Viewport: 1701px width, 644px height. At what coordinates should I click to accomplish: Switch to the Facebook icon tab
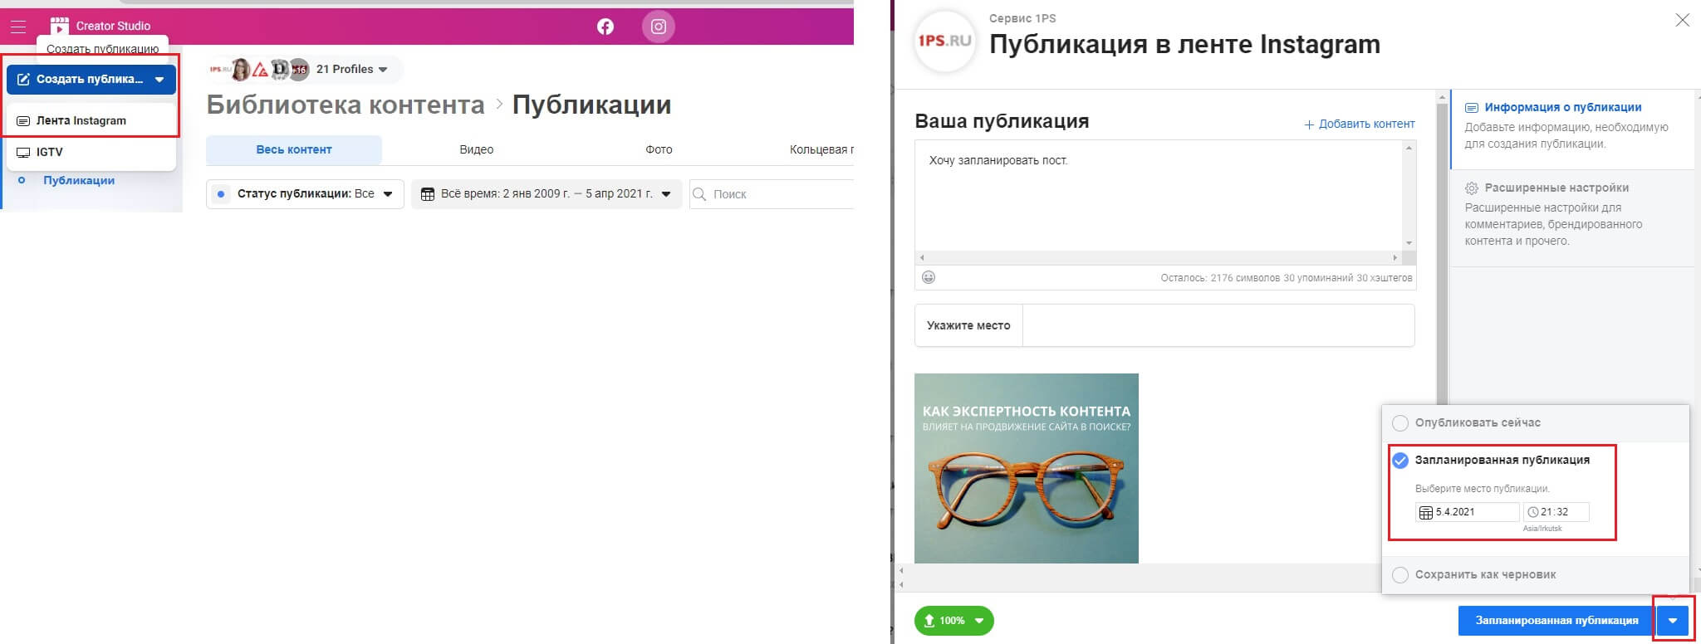click(605, 27)
